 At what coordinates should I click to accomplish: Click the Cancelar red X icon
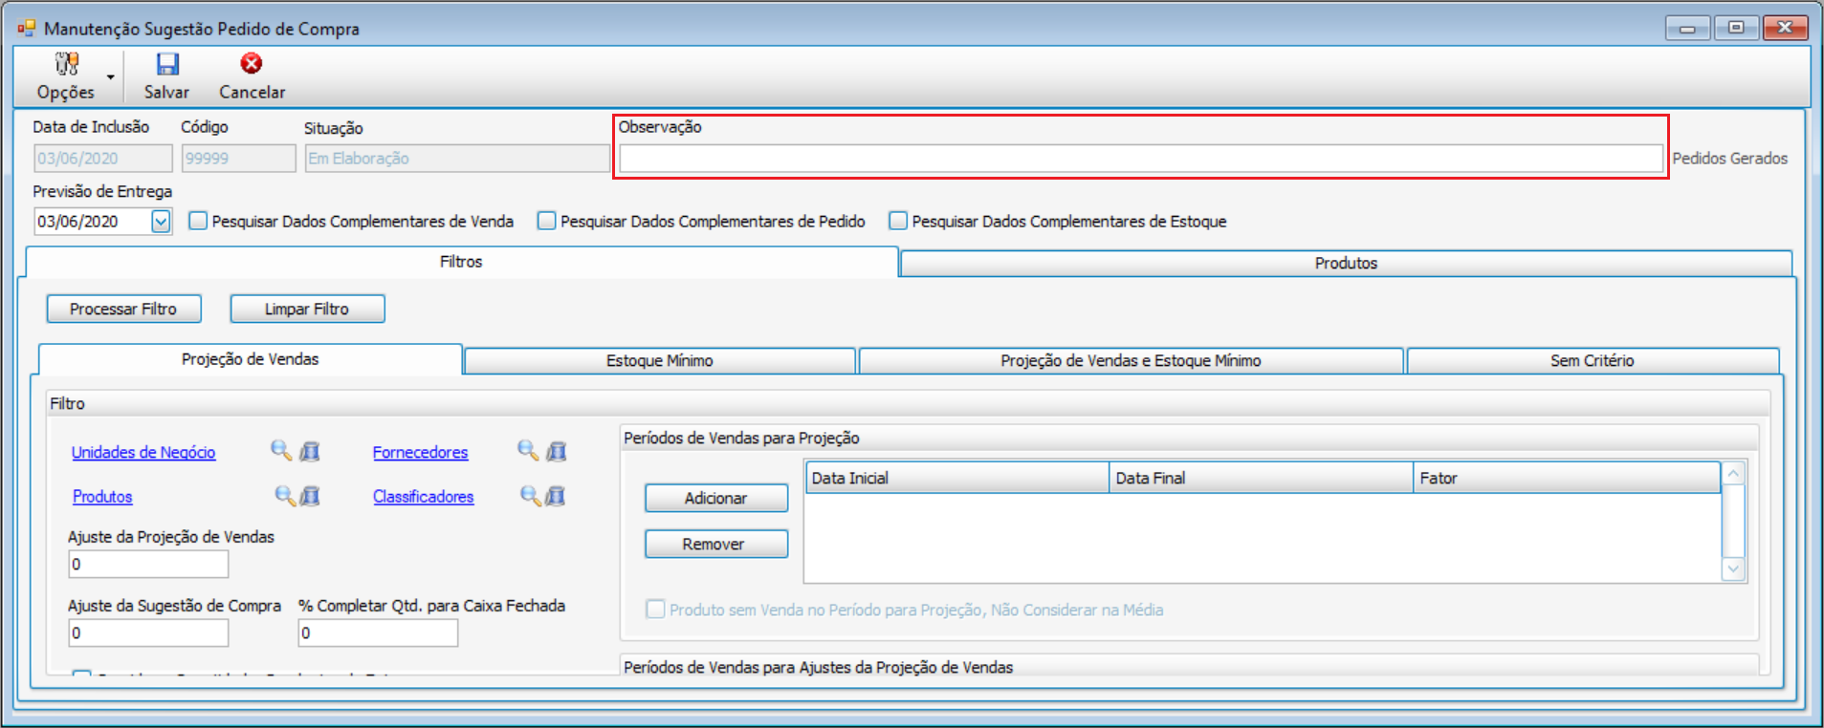(x=252, y=64)
